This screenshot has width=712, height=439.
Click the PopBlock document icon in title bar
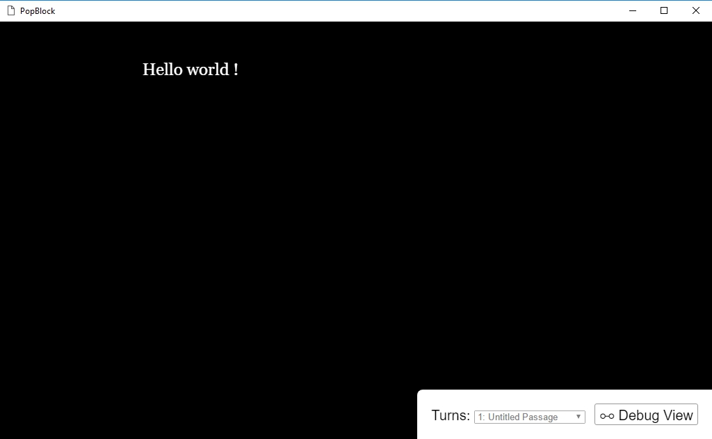pyautogui.click(x=11, y=10)
